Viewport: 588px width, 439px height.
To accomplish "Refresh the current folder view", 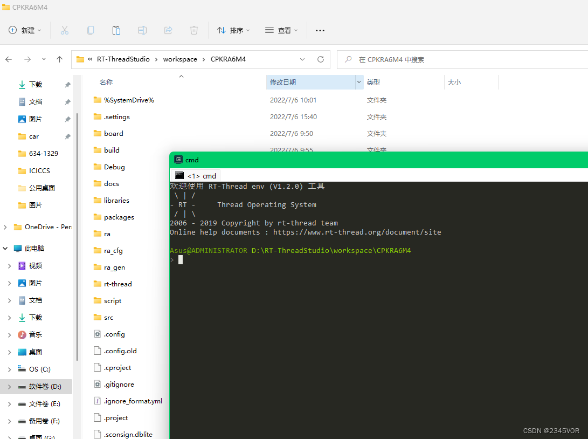I will tap(321, 59).
